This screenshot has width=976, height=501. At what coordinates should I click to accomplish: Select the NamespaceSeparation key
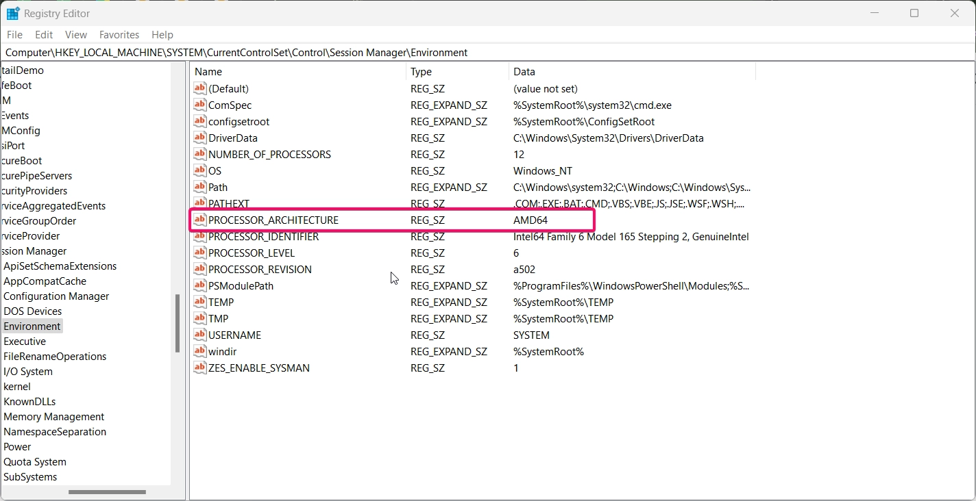[55, 432]
